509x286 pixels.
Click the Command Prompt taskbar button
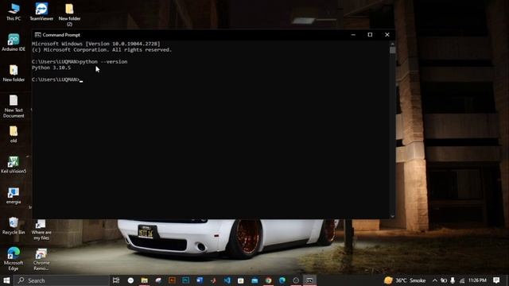click(309, 280)
